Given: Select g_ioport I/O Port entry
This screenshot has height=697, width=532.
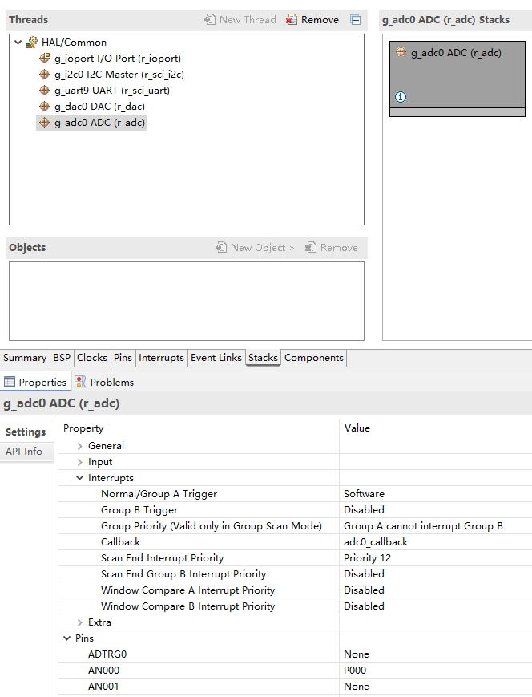Looking at the screenshot, I should tap(118, 59).
